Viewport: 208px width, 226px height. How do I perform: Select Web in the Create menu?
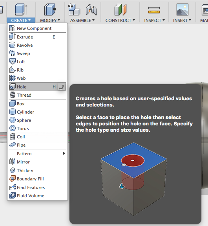coord(37,78)
